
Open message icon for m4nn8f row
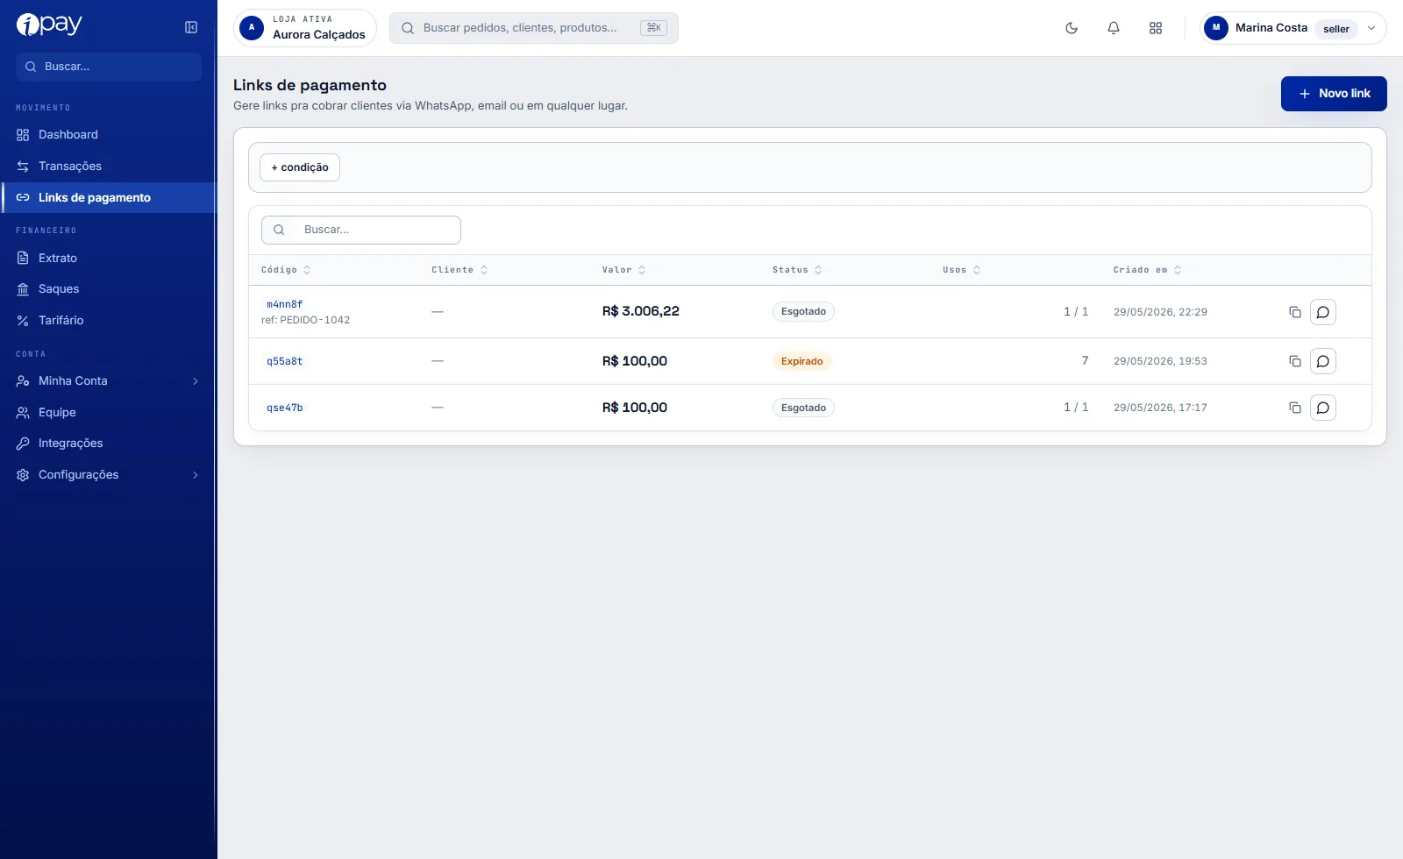[1323, 312]
